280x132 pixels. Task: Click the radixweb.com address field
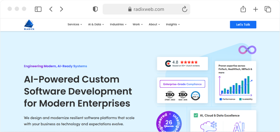[x=146, y=9]
